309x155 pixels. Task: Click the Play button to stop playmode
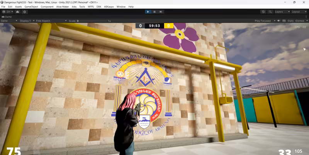(148, 12)
